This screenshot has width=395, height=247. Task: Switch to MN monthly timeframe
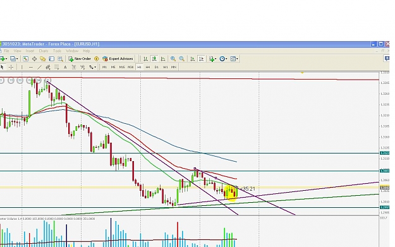pyautogui.click(x=174, y=67)
